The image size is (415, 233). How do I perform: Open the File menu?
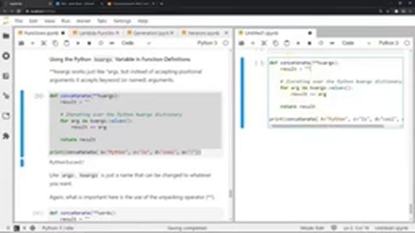(19, 21)
